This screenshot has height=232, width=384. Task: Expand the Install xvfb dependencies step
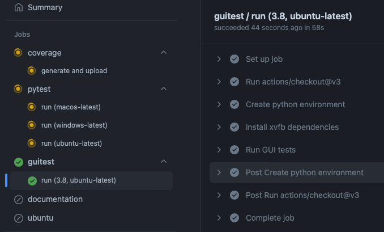pyautogui.click(x=219, y=127)
